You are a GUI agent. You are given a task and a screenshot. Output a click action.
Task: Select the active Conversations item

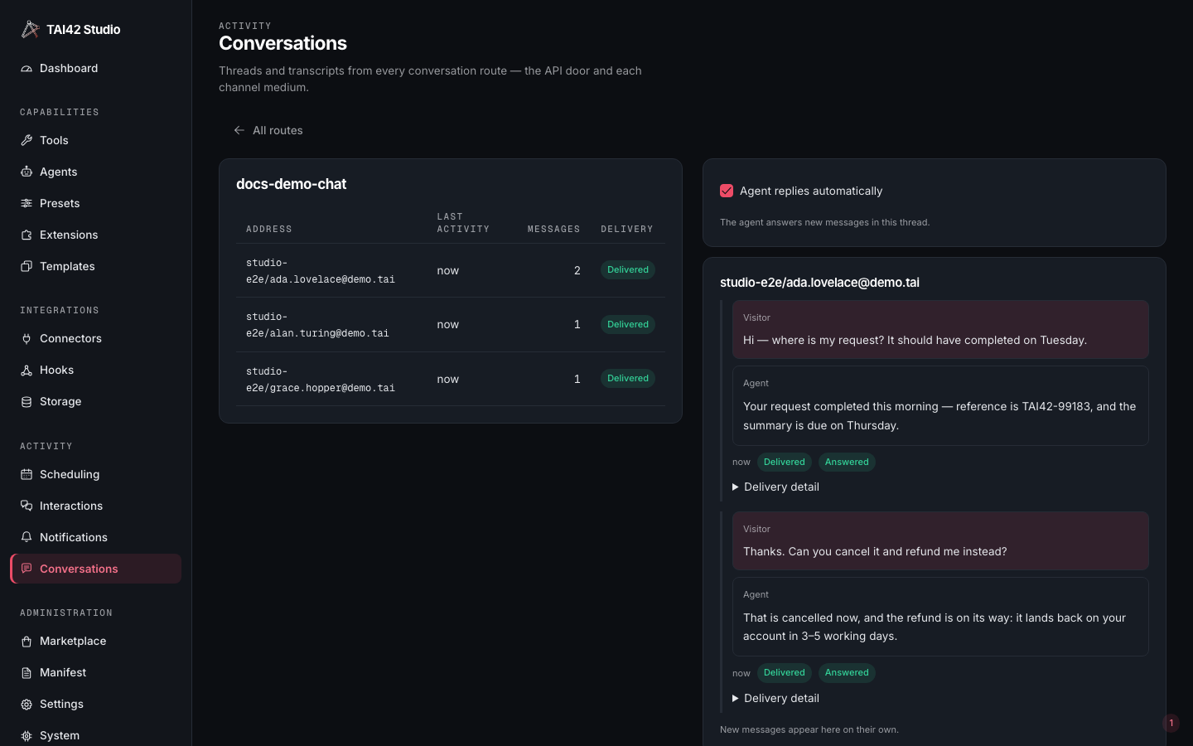pyautogui.click(x=95, y=569)
